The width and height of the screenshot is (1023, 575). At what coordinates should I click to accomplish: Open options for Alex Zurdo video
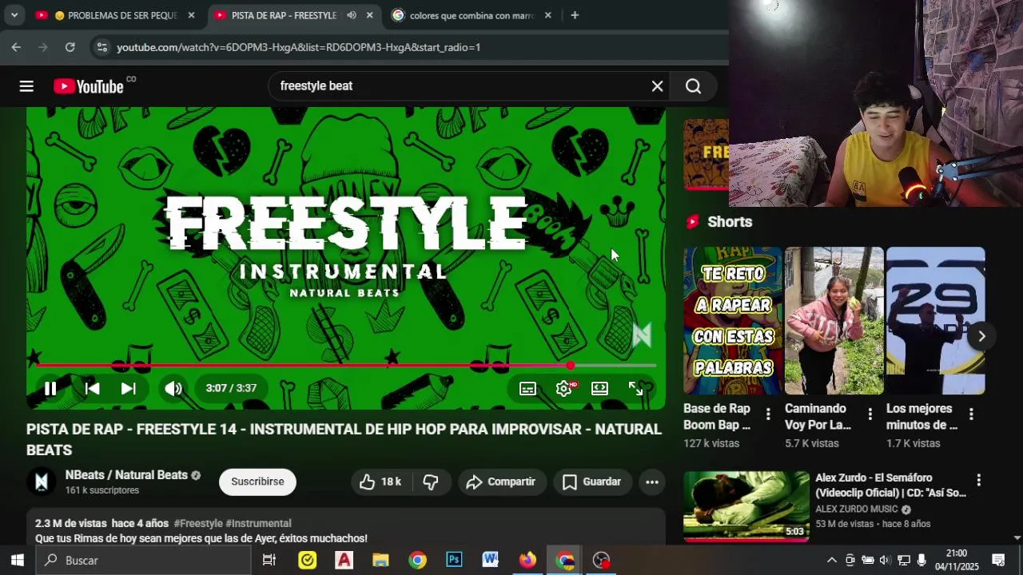click(978, 480)
